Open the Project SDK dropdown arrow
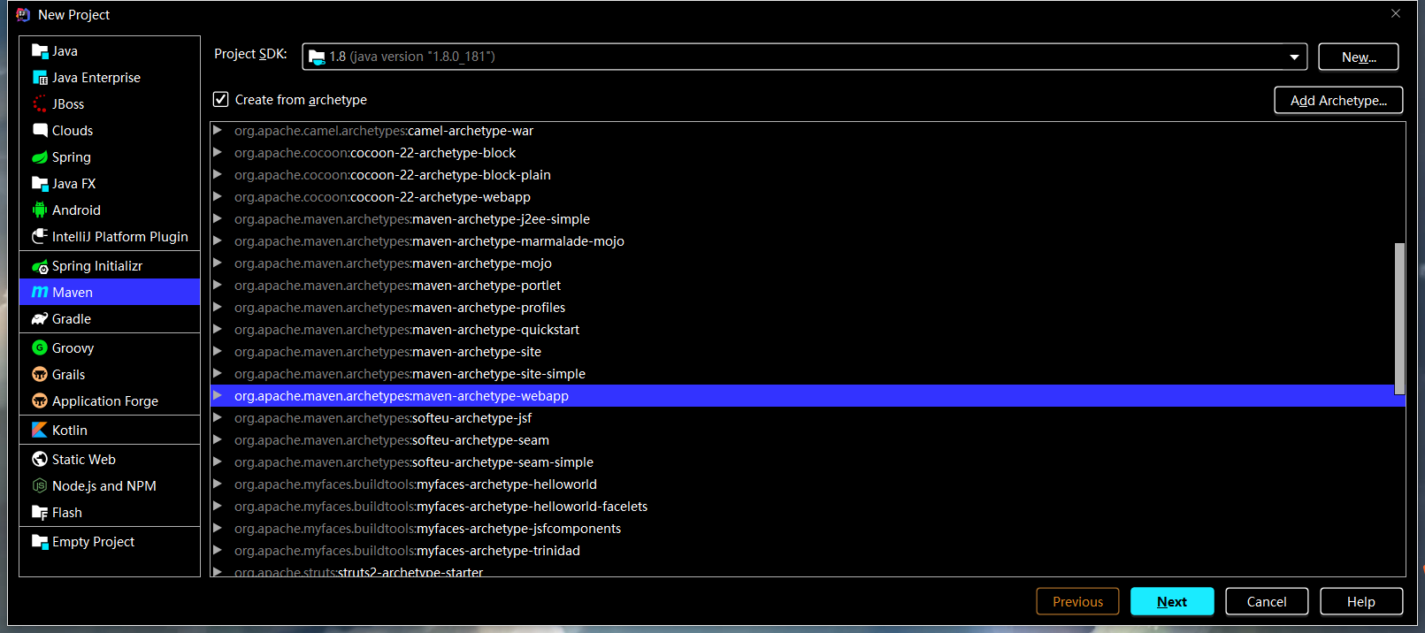This screenshot has width=1425, height=633. pos(1294,57)
